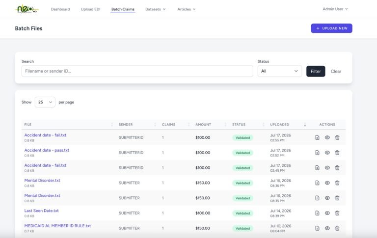Apply the search with the Filter button
This screenshot has height=238, width=377.
(x=316, y=72)
